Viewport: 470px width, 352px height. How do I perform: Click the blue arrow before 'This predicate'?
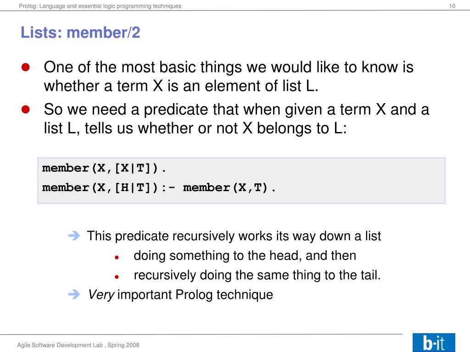[x=74, y=236]
